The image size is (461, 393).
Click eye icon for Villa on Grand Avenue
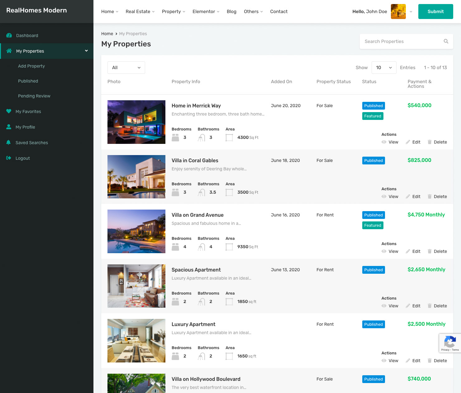coord(384,251)
